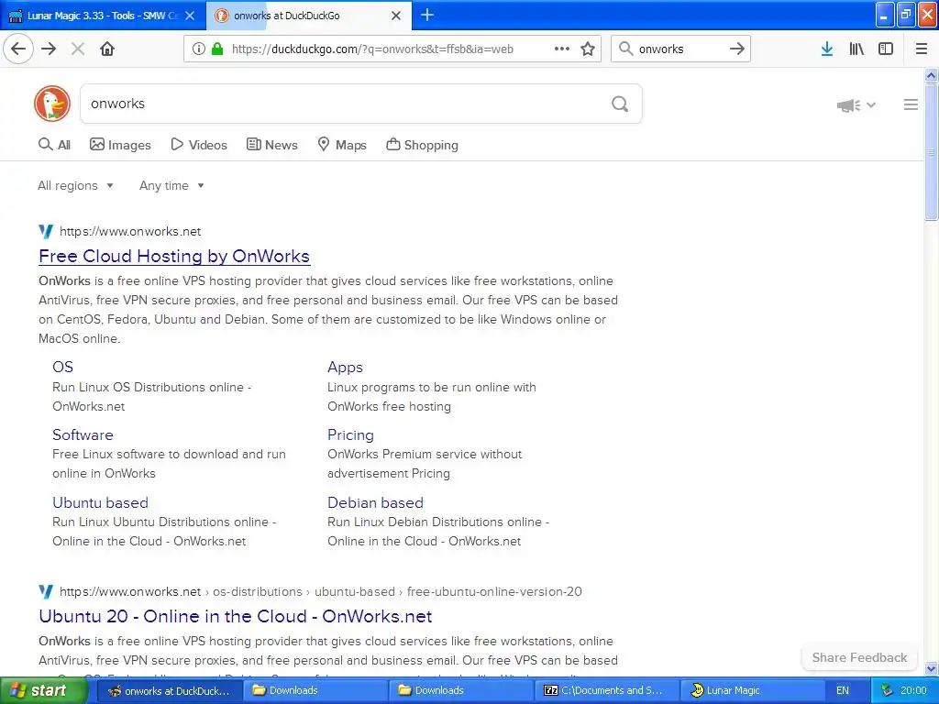Screen dimensions: 939x704
Task: Switch to Shopping results tab
Action: coord(422,145)
